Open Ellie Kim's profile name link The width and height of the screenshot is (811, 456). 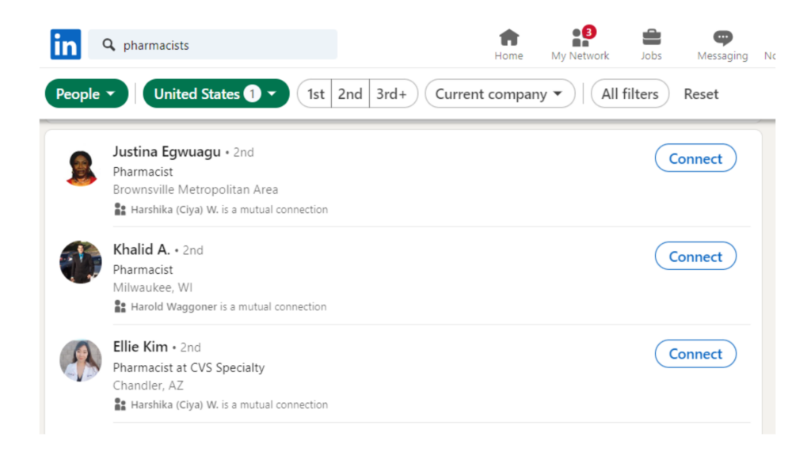(140, 347)
